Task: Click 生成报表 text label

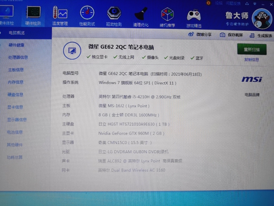Action: click(265, 36)
